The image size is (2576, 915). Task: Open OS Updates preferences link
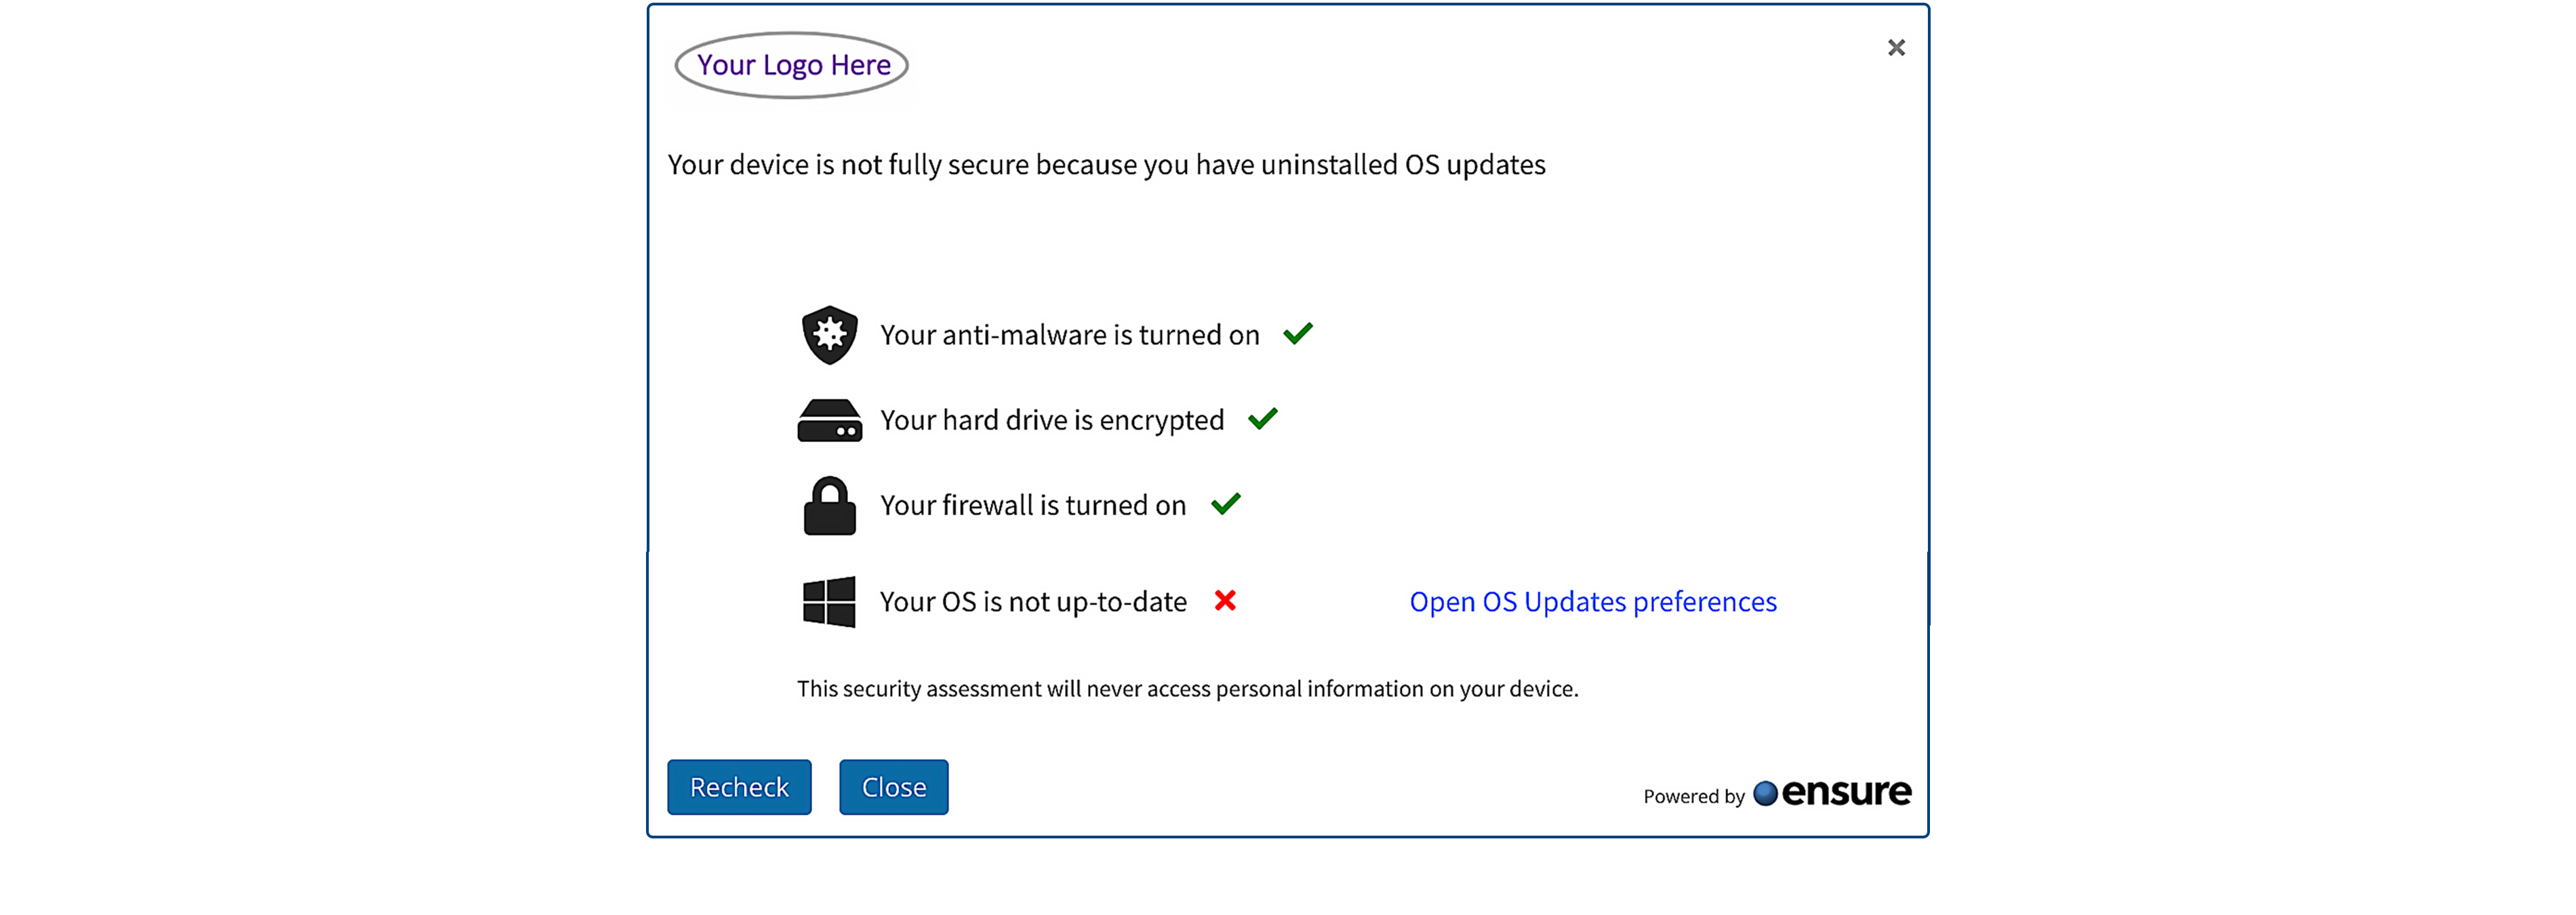pos(1592,602)
